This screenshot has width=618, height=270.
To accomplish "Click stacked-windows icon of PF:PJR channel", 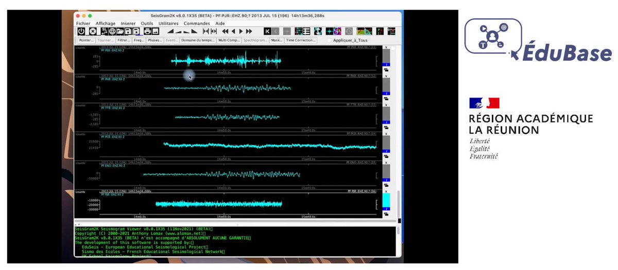I will (x=386, y=214).
